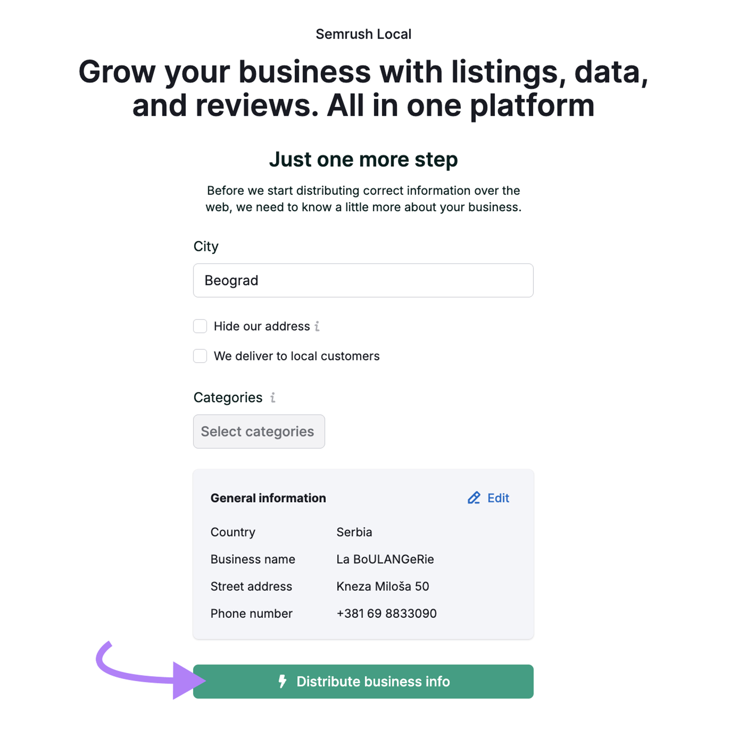
Task: Click the blue pencil edit icon
Action: point(474,498)
